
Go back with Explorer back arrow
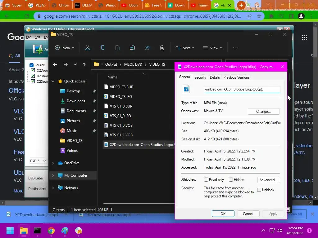coord(55,64)
